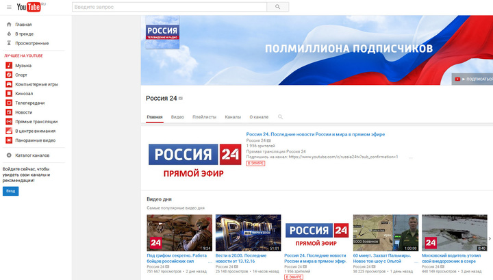493x280 pixels.
Task: Open the Музыка sidebar link
Action: (x=23, y=65)
